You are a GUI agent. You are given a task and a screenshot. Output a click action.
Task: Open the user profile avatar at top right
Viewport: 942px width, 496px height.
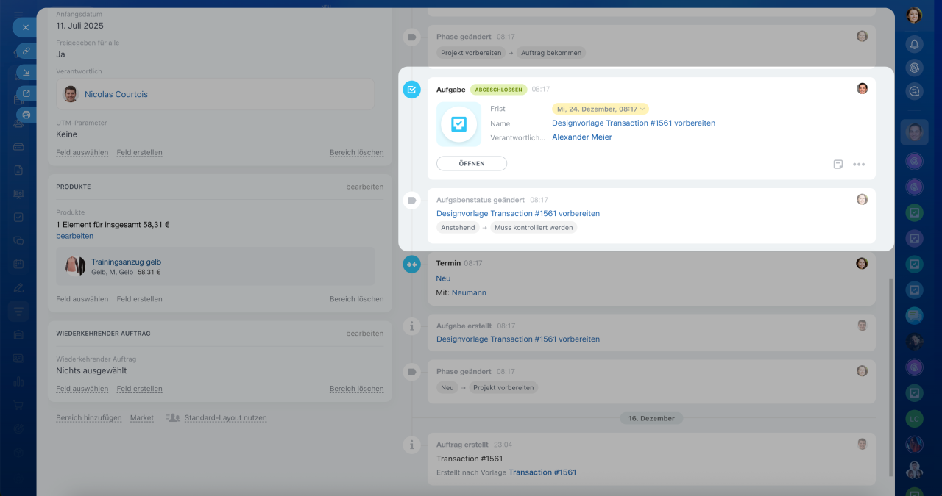point(914,15)
